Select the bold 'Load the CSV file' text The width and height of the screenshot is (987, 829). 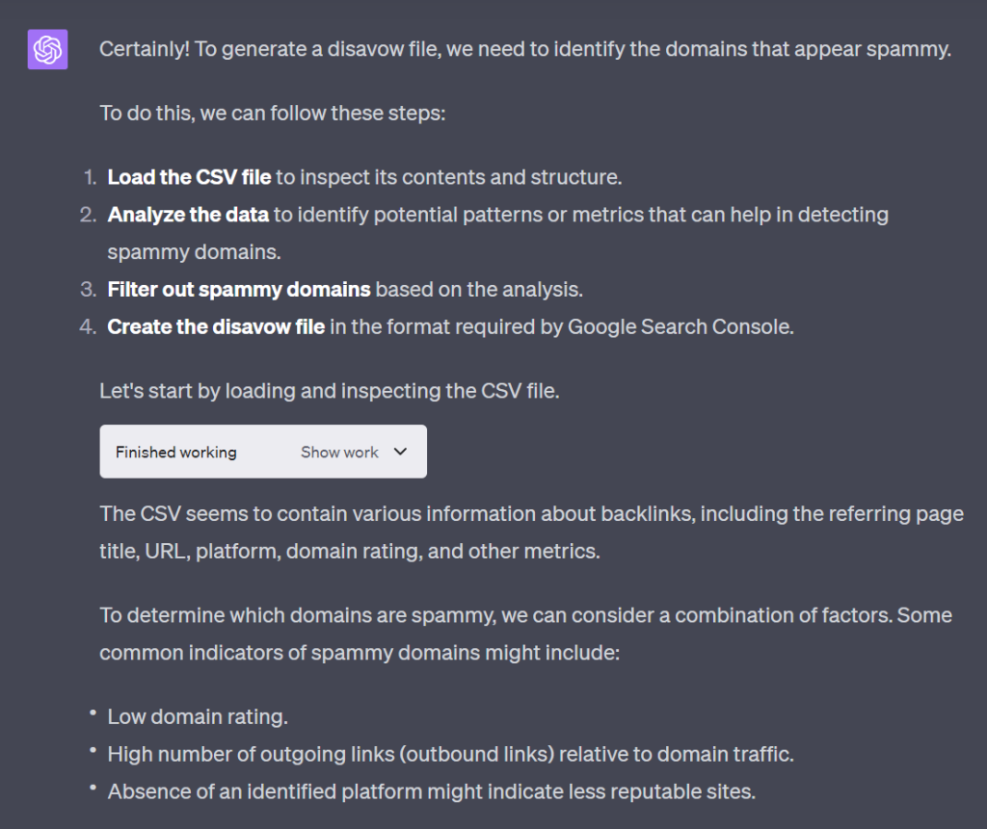190,177
